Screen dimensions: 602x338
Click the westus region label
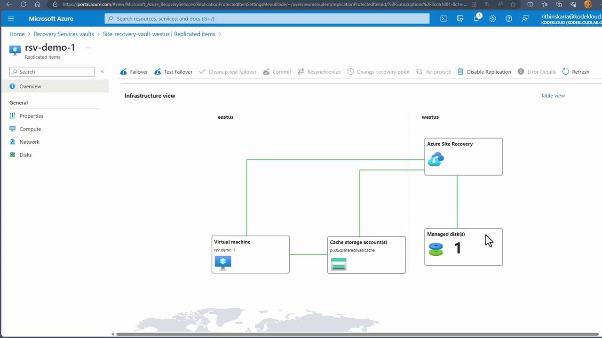(430, 117)
